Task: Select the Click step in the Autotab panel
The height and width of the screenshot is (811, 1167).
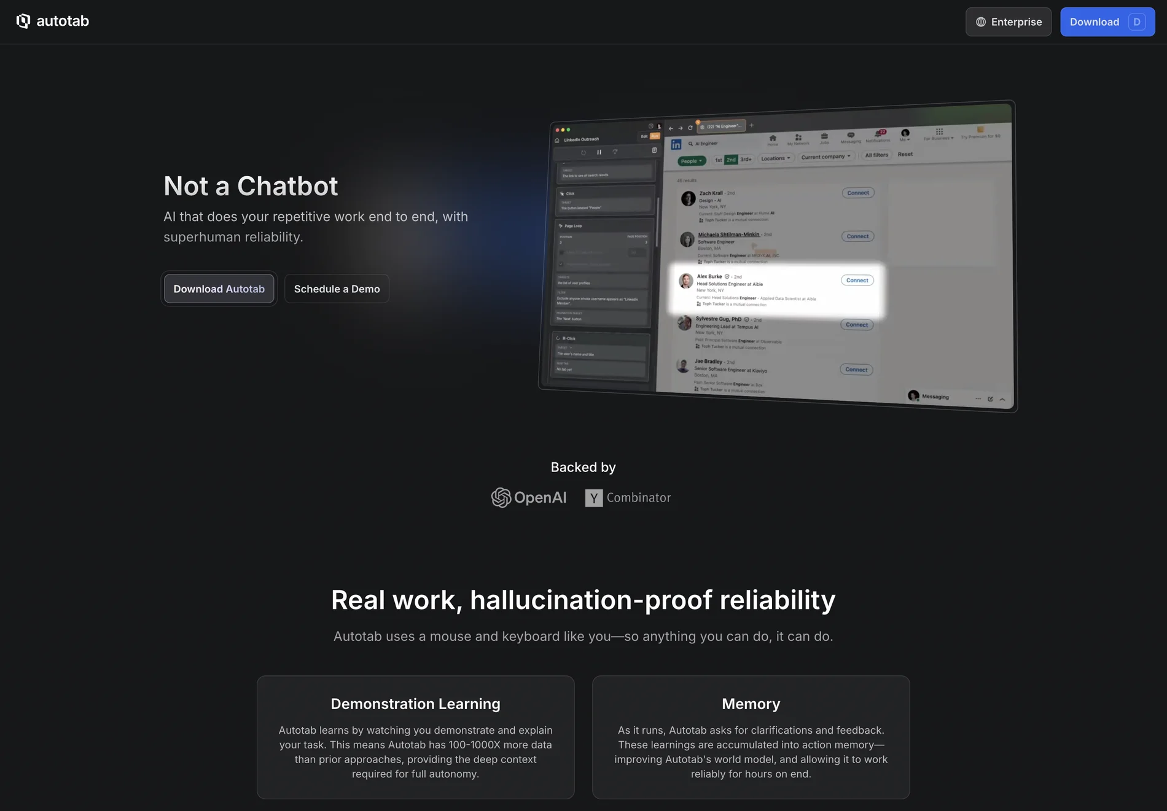Action: (605, 201)
